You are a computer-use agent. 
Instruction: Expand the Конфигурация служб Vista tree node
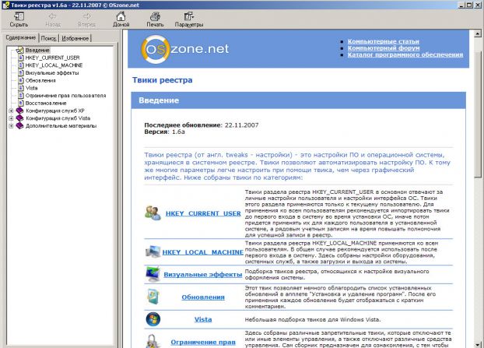11,118
